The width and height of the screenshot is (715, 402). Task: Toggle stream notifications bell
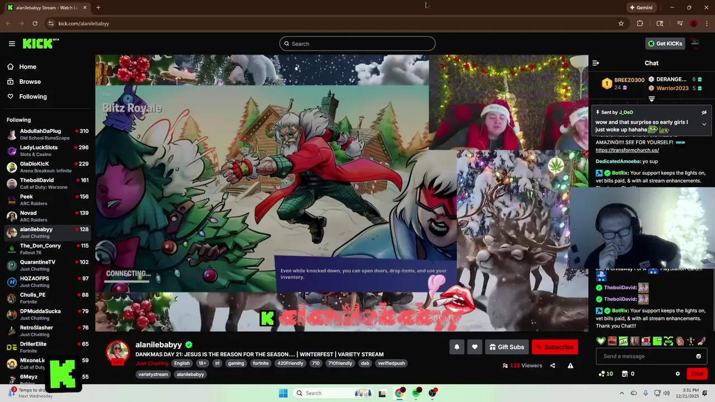point(456,347)
